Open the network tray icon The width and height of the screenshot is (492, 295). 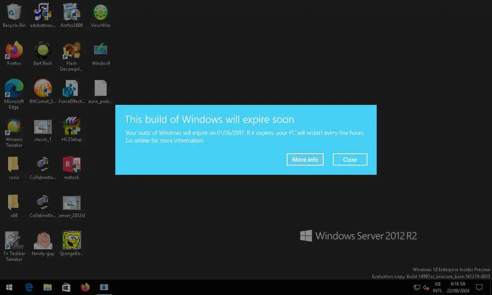tap(417, 287)
